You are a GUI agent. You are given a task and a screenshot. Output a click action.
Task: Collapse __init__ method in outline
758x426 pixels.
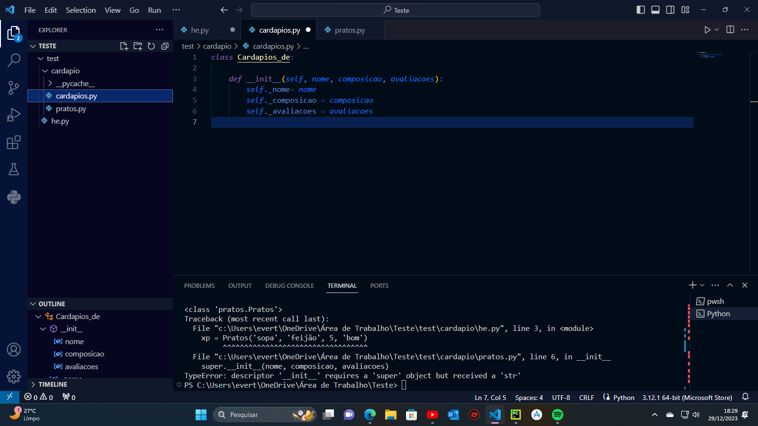[43, 329]
